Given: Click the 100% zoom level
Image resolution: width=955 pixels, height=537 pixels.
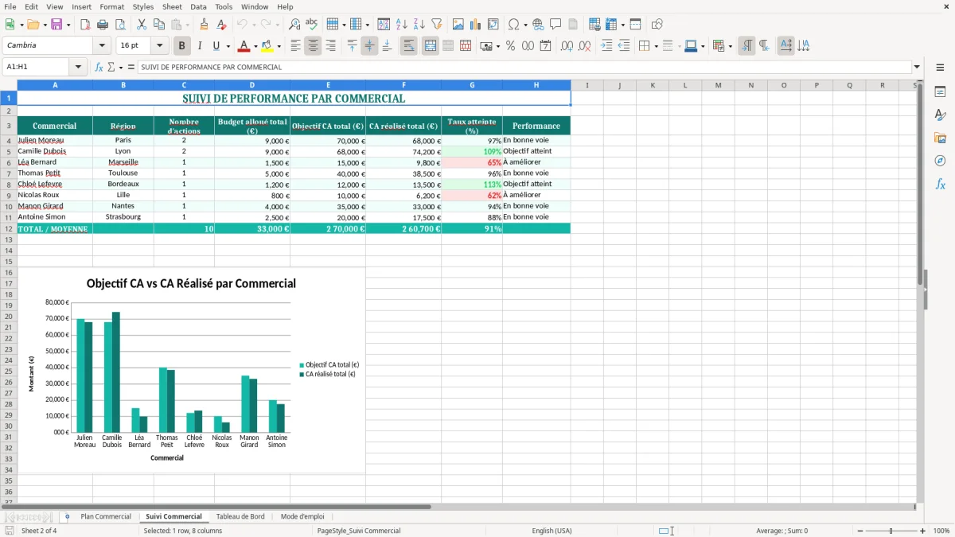Looking at the screenshot, I should 941,531.
